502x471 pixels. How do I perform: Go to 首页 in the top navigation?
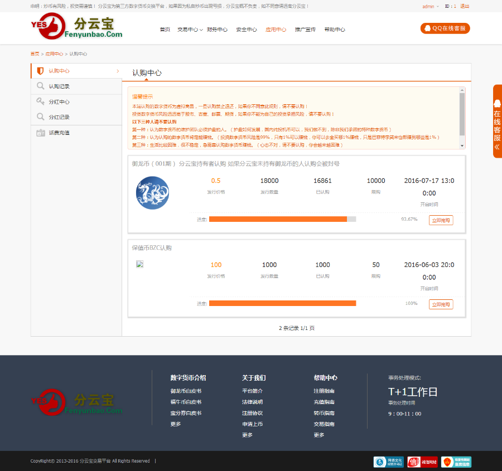coord(165,30)
